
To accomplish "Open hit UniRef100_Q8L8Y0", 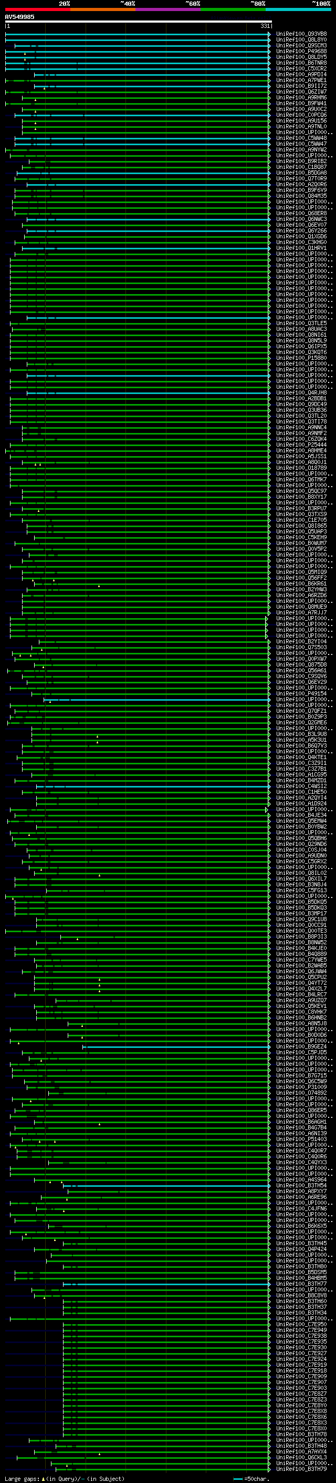I will point(301,40).
